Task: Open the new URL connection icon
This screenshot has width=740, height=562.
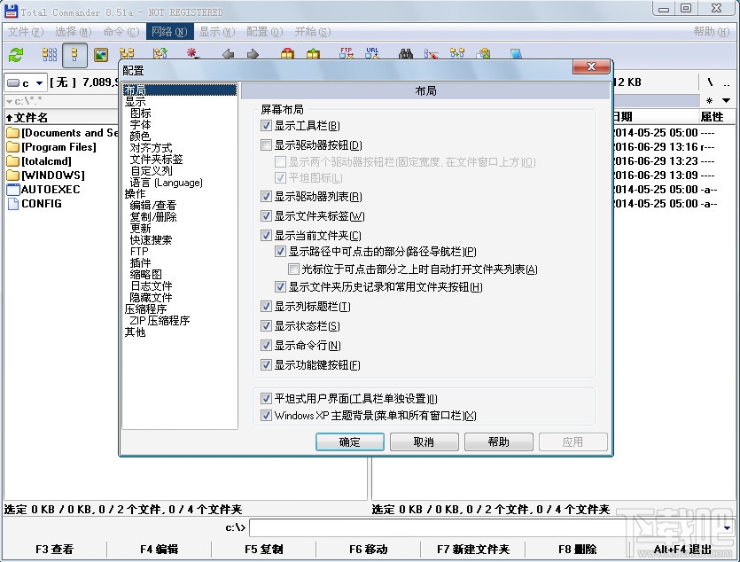Action: [372, 53]
